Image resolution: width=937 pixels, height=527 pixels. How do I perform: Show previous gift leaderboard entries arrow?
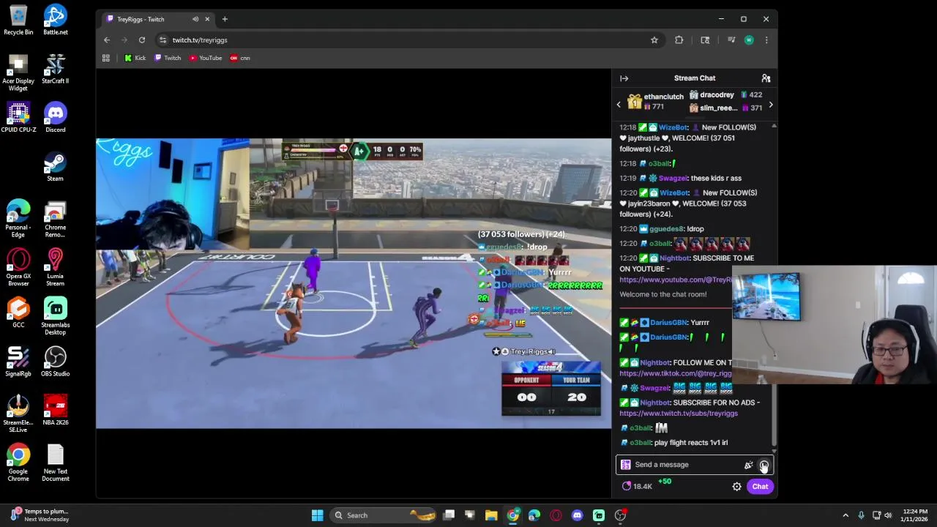click(619, 105)
